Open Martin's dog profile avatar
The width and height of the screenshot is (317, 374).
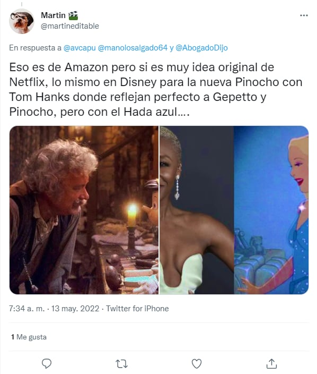(22, 21)
